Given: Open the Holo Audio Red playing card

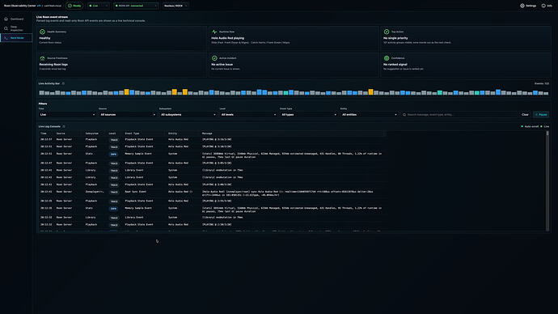Looking at the screenshot, I should pos(294,37).
